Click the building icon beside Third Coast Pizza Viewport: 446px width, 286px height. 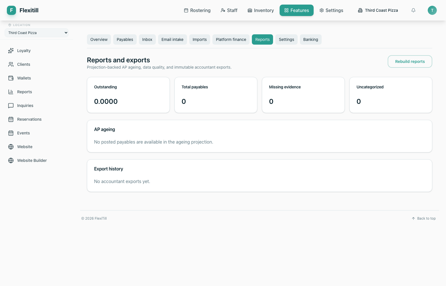coord(360,10)
